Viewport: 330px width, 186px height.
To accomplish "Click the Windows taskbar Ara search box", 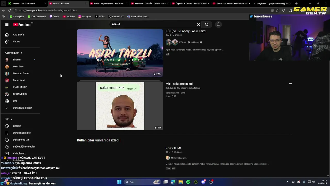I will [x=142, y=182].
